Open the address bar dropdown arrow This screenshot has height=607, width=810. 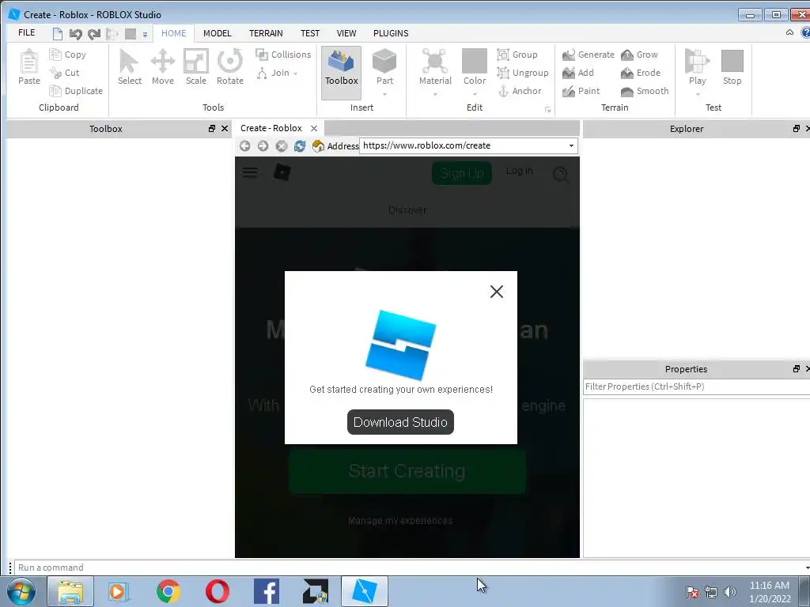click(x=571, y=146)
